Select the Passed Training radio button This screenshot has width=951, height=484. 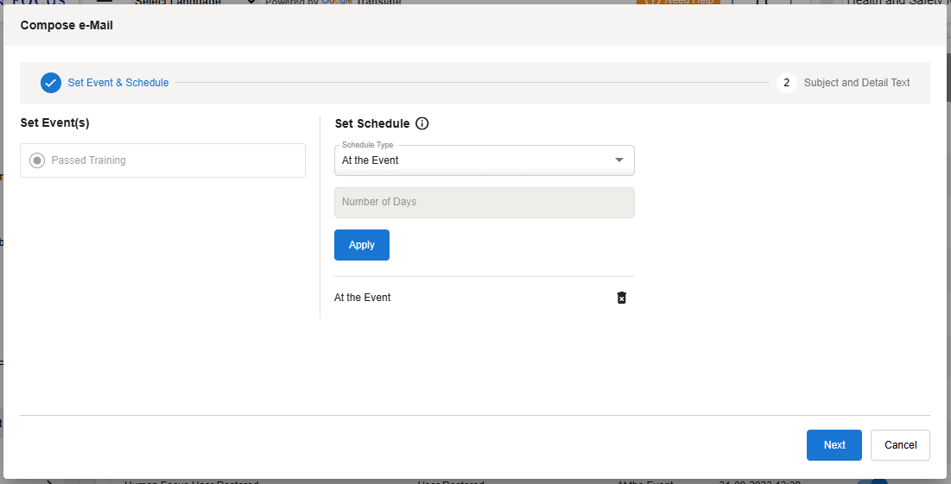[x=37, y=160]
